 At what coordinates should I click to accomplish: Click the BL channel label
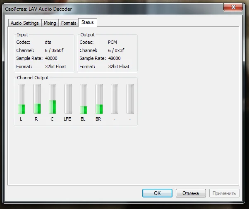83,119
